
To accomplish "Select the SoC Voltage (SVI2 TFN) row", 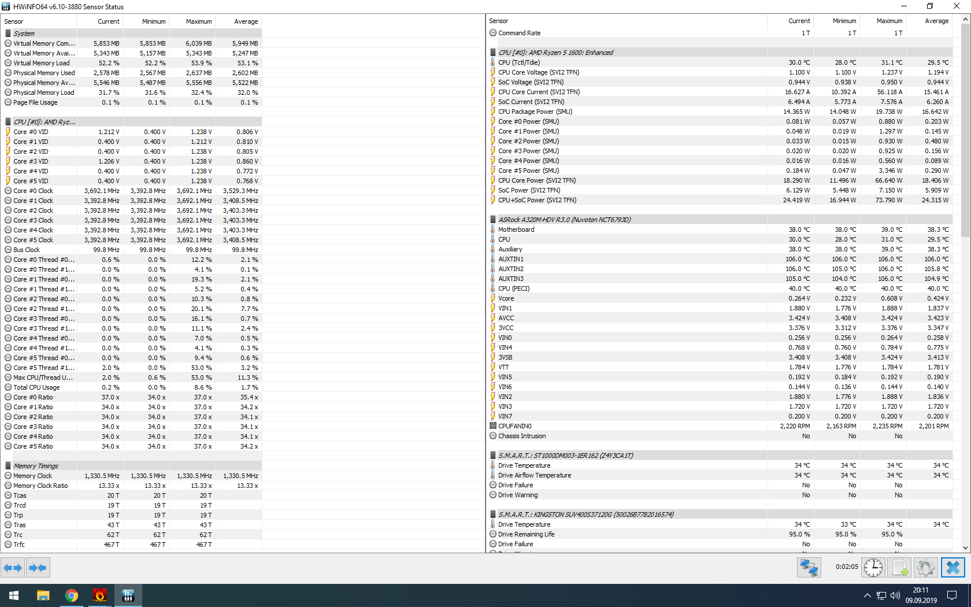I will click(720, 82).
